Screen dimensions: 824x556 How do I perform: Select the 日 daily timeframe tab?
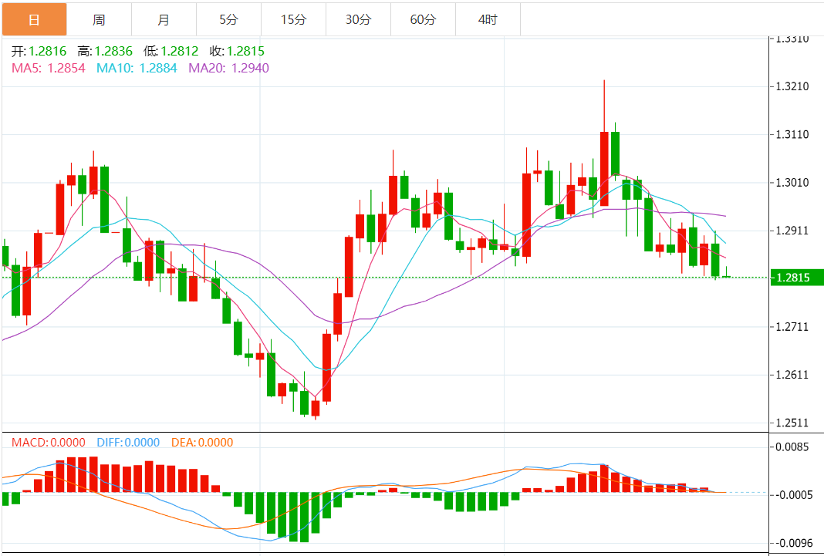click(x=34, y=20)
